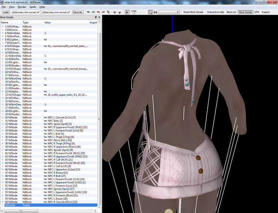Toggle the switch animation skip icon
Viewport: 278px width, 213px height.
click(155, 12)
